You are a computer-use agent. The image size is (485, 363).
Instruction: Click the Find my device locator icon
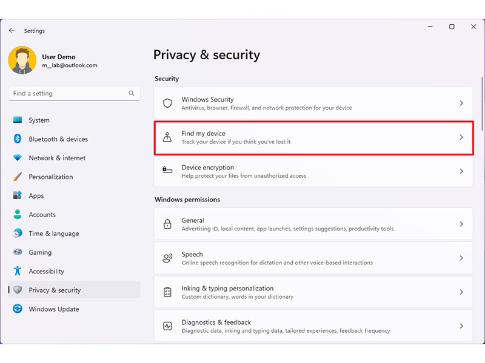click(167, 137)
